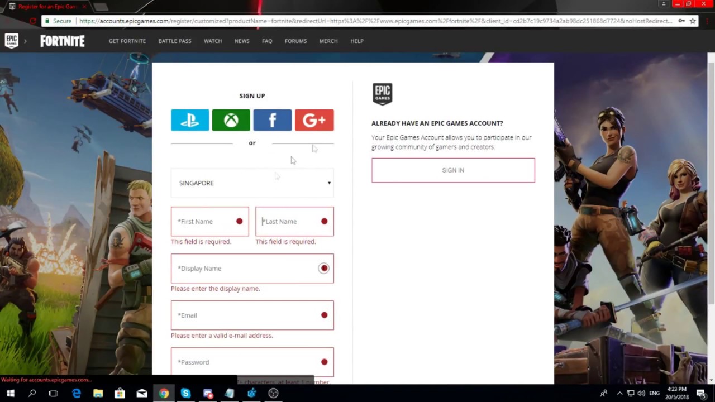Open the NEWS page

[242, 41]
